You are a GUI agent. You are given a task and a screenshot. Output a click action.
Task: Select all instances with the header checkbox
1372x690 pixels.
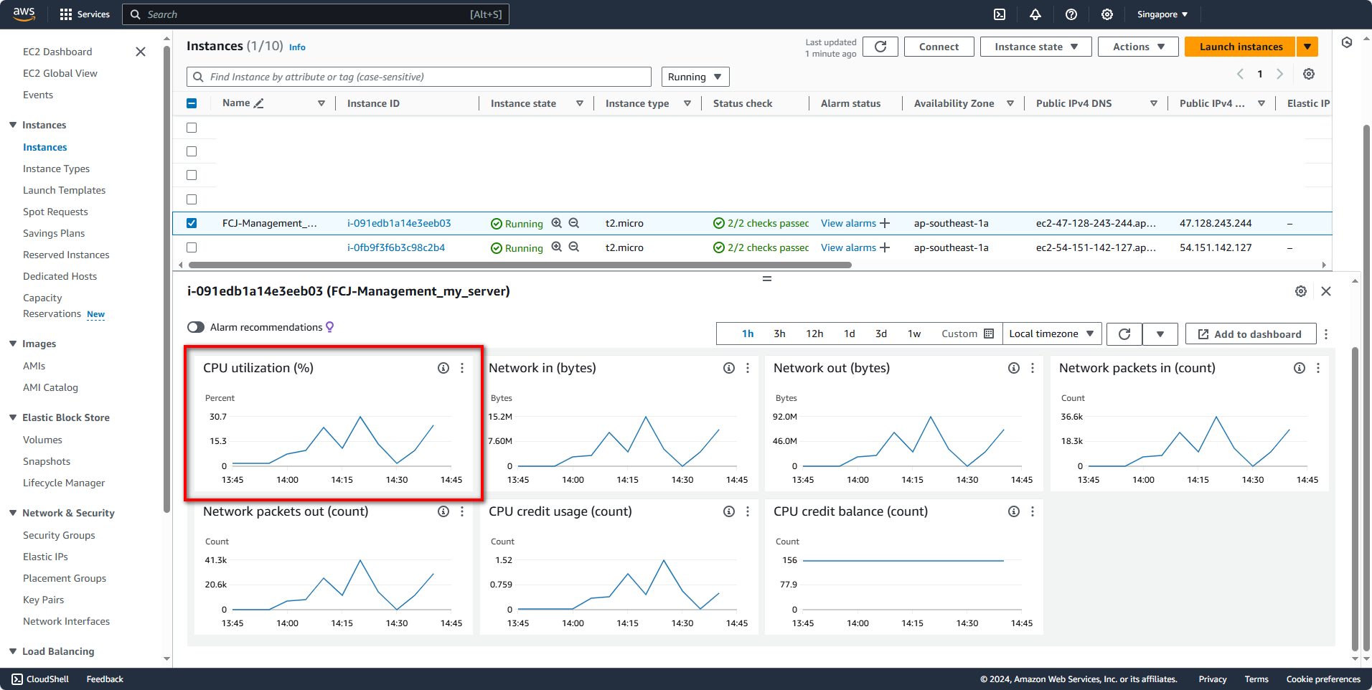coord(192,103)
